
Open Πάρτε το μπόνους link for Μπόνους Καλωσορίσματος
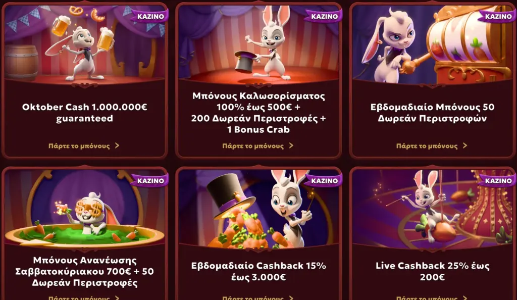pyautogui.click(x=253, y=146)
